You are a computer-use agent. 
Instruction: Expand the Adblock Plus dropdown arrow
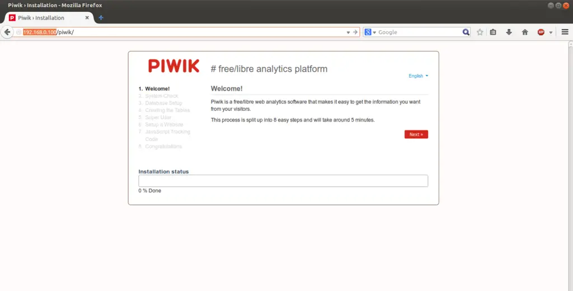pyautogui.click(x=551, y=32)
